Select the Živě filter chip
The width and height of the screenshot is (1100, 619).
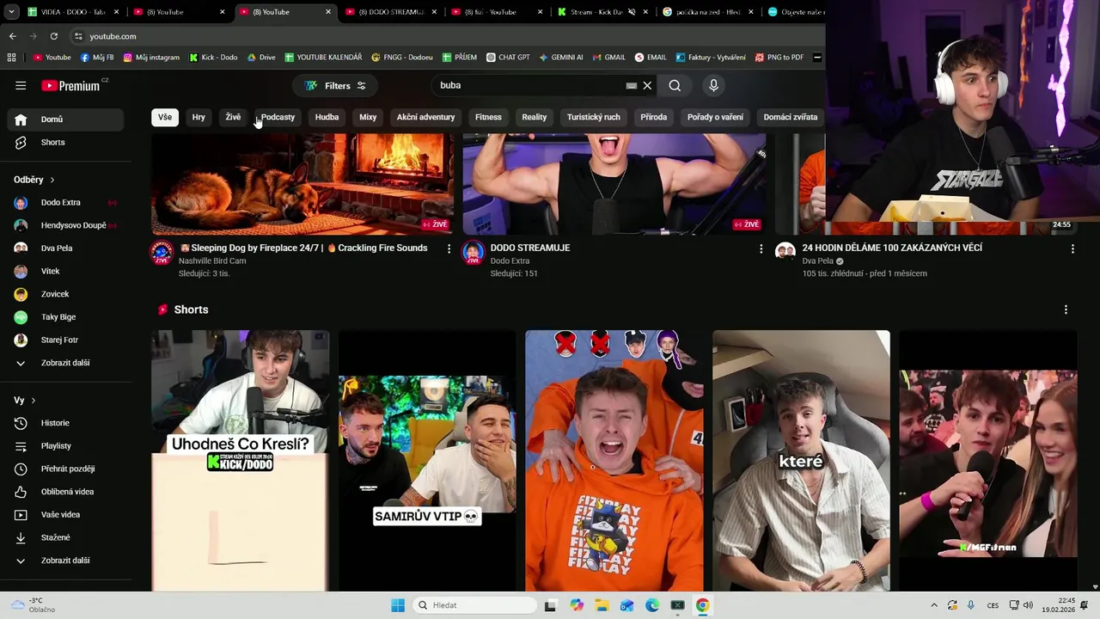[x=233, y=117]
